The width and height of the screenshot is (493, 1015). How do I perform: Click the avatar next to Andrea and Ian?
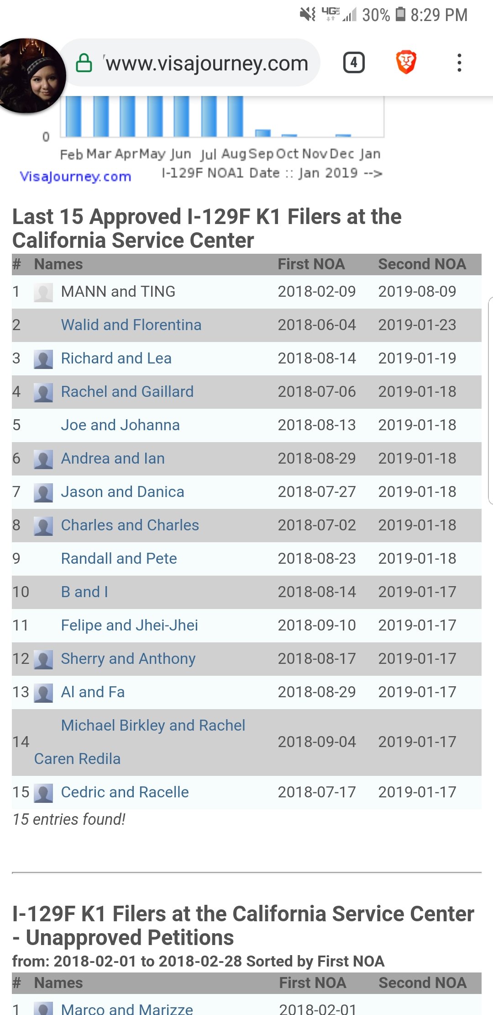pyautogui.click(x=43, y=459)
